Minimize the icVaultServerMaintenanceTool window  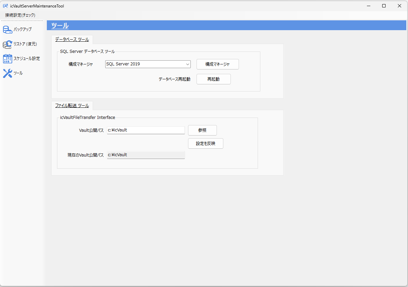point(368,6)
